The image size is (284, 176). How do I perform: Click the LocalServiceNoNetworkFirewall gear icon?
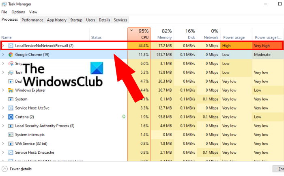(11, 46)
